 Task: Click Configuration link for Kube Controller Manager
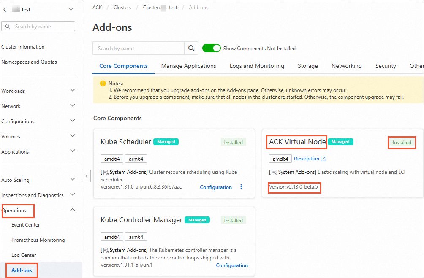(x=232, y=265)
